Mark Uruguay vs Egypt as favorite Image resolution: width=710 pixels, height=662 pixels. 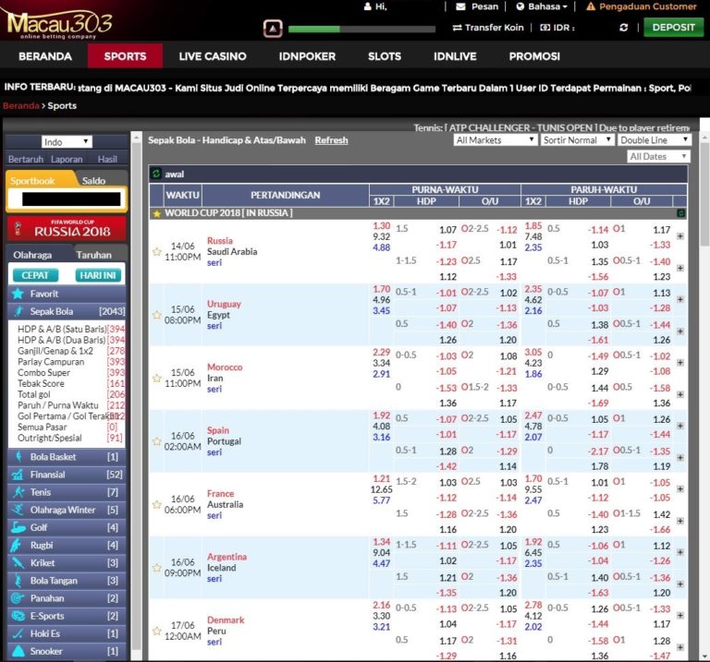(156, 316)
